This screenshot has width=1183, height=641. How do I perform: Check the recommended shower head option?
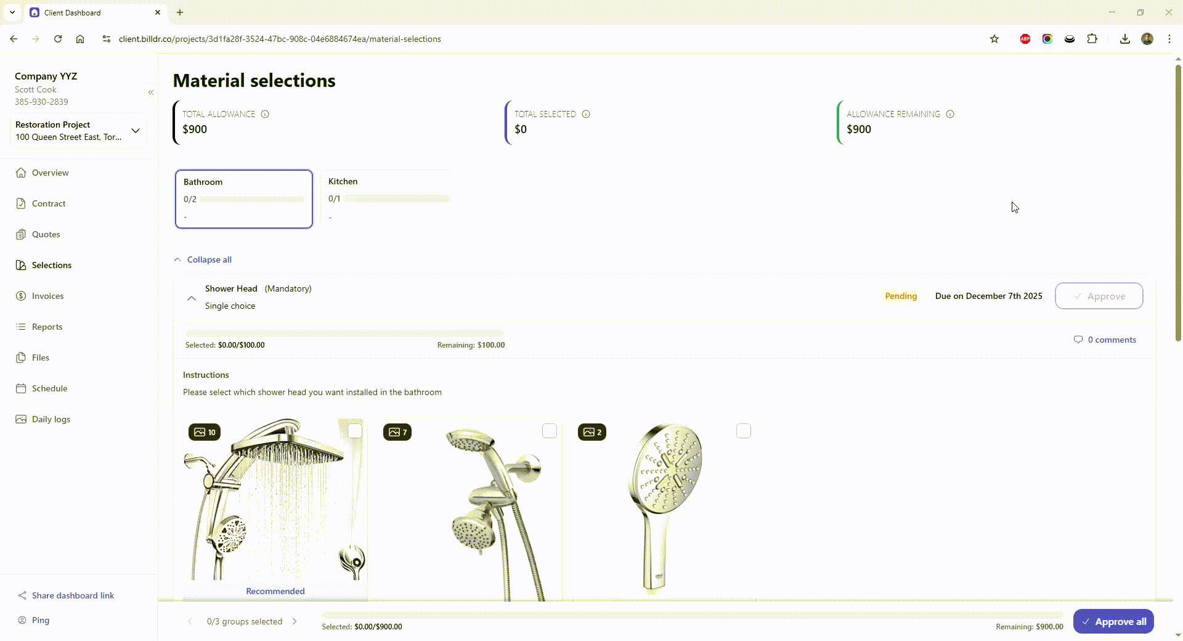355,431
